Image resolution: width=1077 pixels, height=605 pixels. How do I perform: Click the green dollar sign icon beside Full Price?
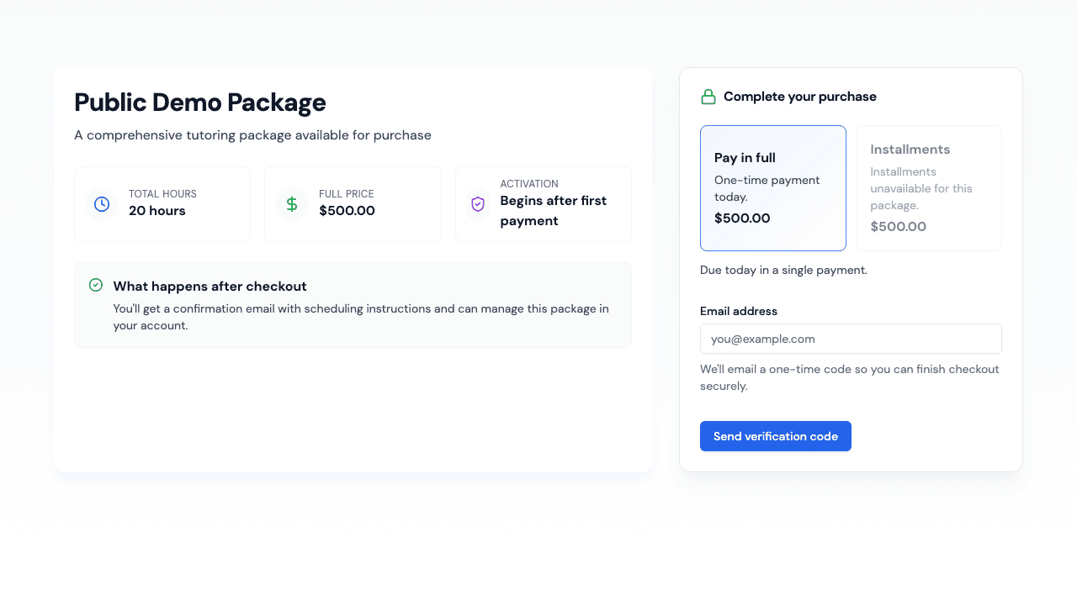click(291, 203)
